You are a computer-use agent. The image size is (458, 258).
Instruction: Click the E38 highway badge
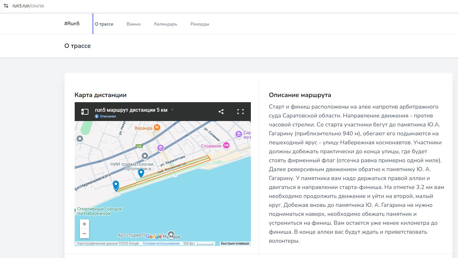(139, 146)
